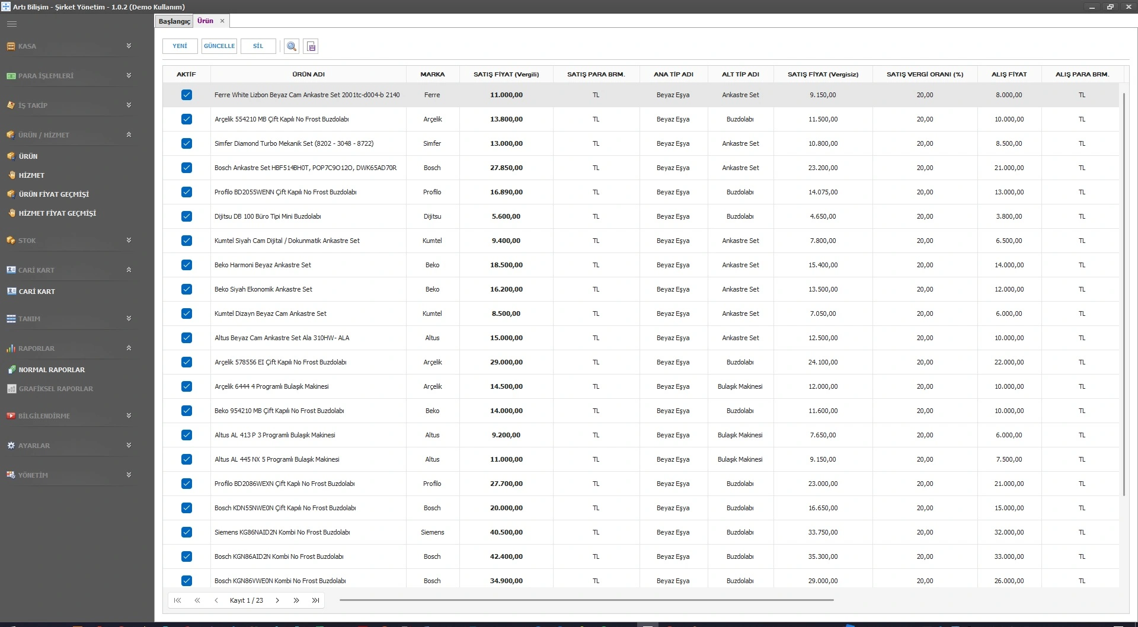Viewport: 1138px width, 627px height.
Task: Expand the İŞ TAKİP section chevron
Action: 129,105
